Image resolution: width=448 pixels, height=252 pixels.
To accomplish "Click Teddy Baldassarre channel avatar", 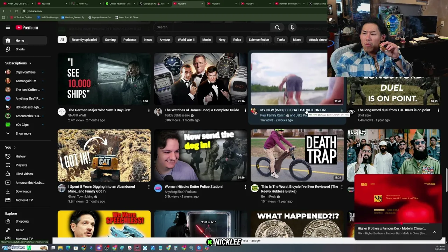I will click(158, 112).
